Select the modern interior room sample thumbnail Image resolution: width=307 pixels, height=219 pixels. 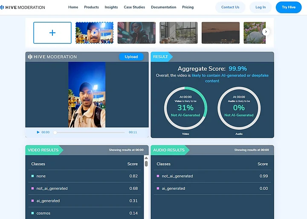coord(178,33)
